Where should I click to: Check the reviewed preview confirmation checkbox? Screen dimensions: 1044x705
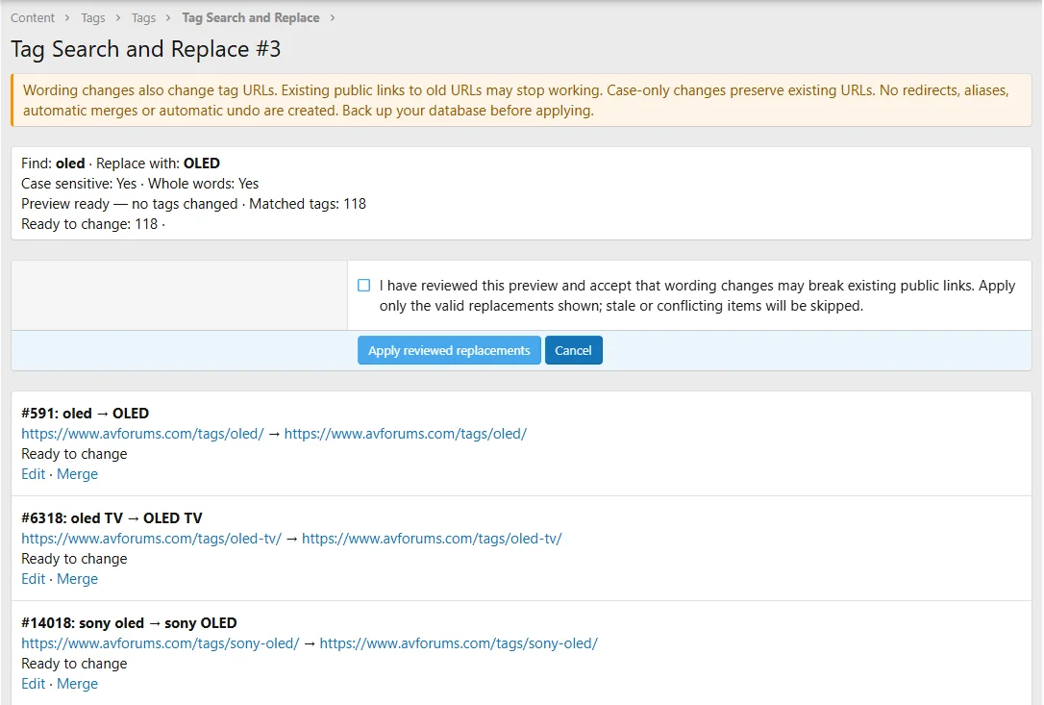pos(363,286)
